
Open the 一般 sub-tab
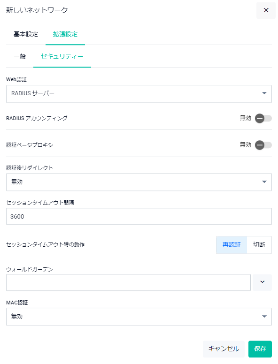20,57
